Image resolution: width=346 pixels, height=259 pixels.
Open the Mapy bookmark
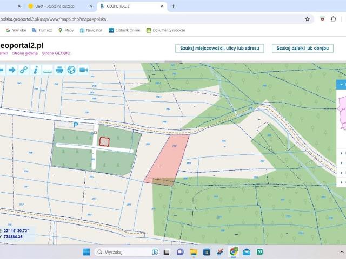66,30
